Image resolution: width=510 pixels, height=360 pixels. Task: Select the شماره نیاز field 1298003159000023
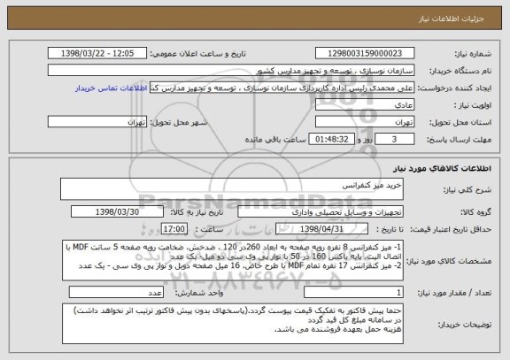click(x=365, y=53)
